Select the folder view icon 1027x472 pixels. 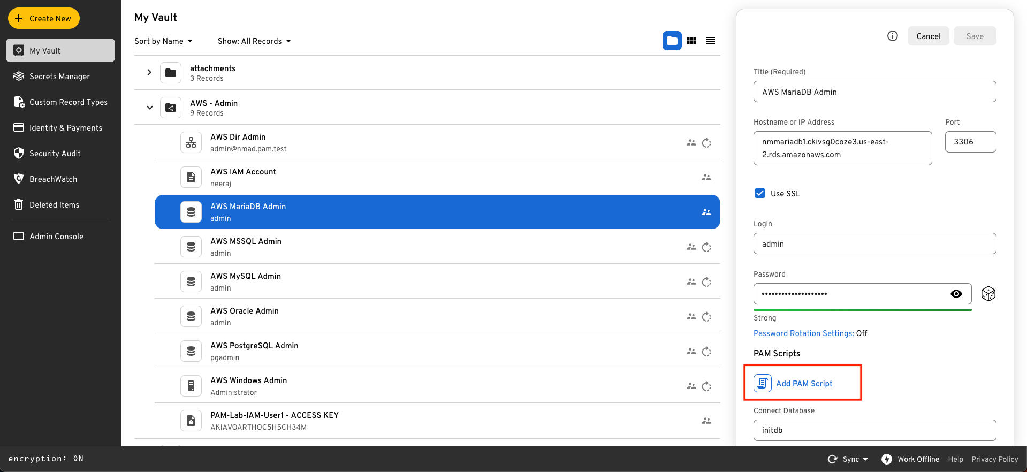[672, 41]
